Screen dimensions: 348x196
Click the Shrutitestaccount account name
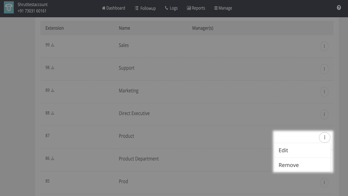[x=33, y=5]
